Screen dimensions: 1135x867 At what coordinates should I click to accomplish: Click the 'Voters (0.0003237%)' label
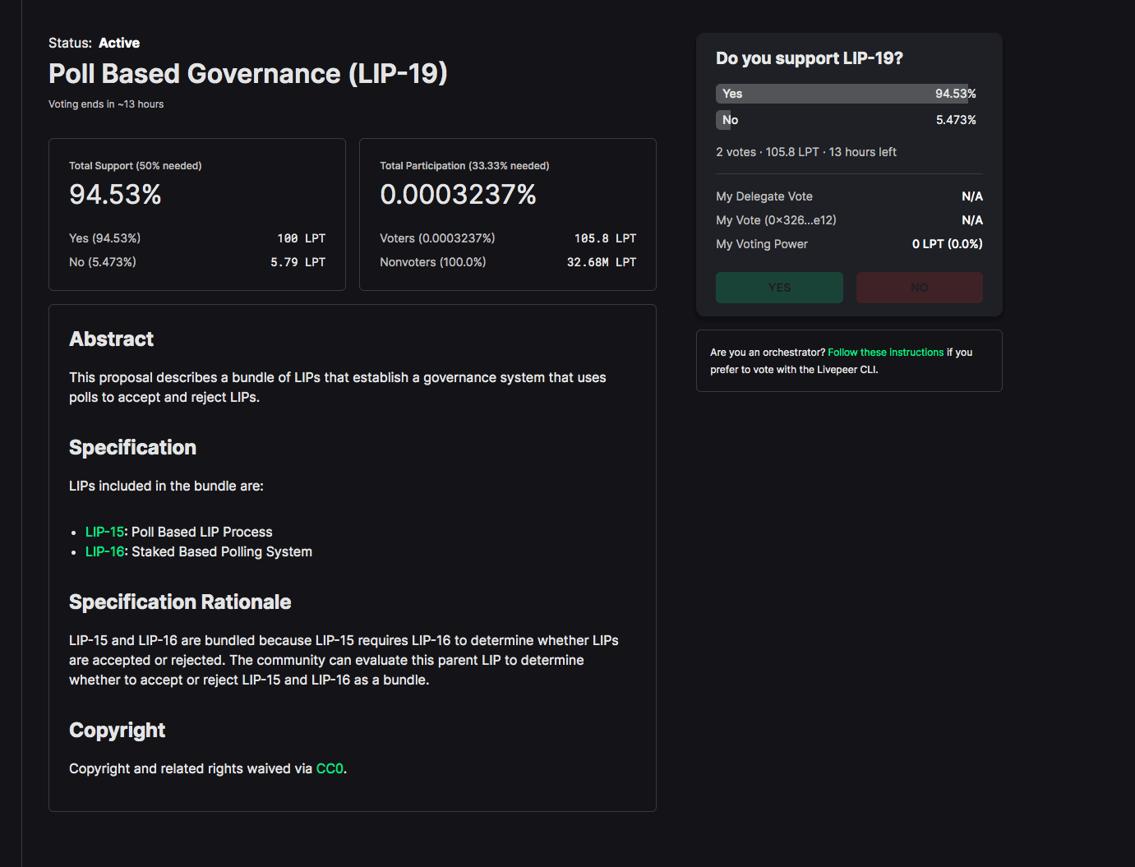coord(437,238)
